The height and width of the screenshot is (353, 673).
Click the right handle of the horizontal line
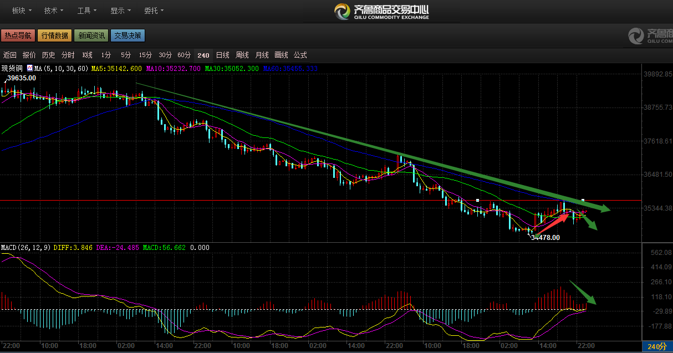pos(583,200)
